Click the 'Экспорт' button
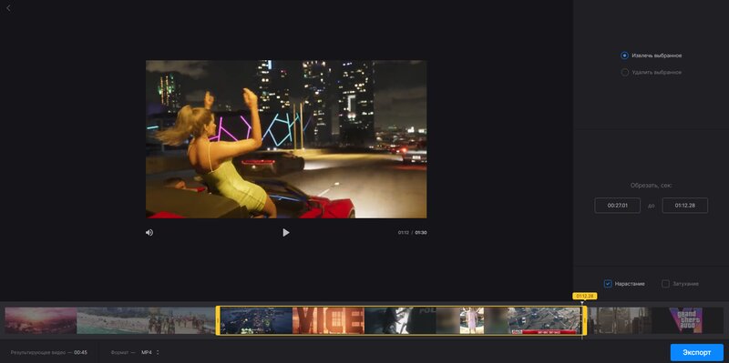This screenshot has height=363, width=729. (696, 353)
